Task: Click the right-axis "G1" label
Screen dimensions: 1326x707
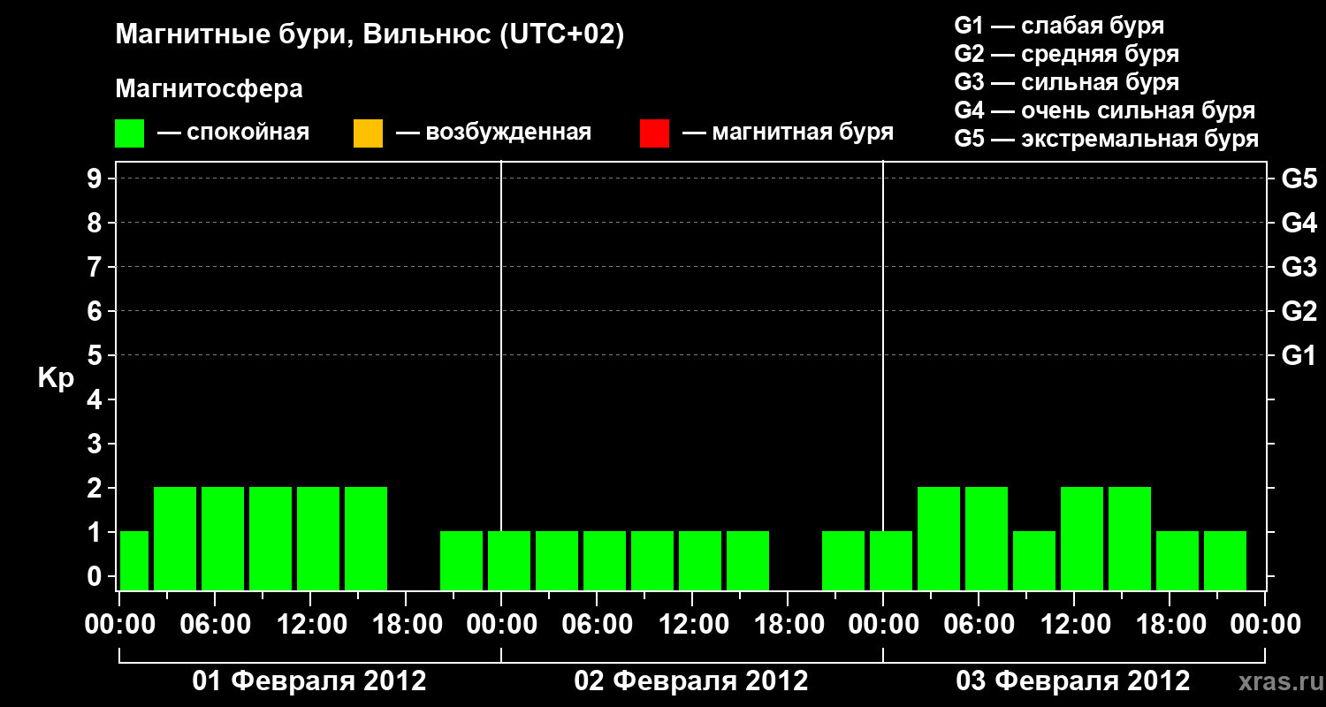Action: [x=1299, y=355]
